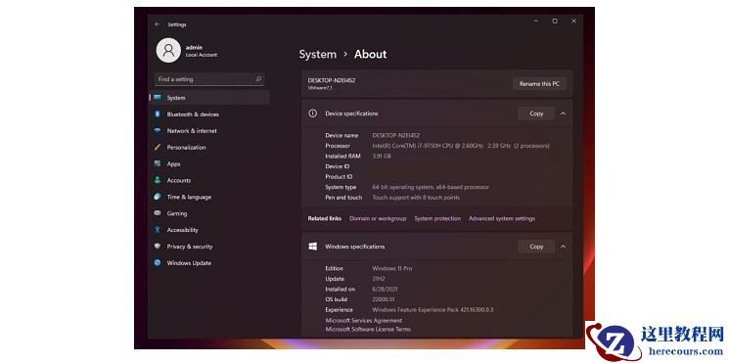Screen dimensions: 729x363
Task: Select the Experience pack value text
Action: tap(433, 309)
